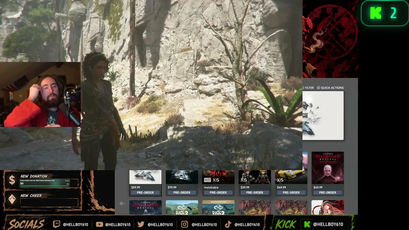Pre-order the yellow car game at $49.99
409x230 pixels.
[291, 193]
